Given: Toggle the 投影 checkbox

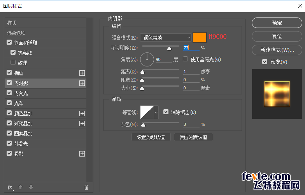Looking at the screenshot, I should [9, 153].
